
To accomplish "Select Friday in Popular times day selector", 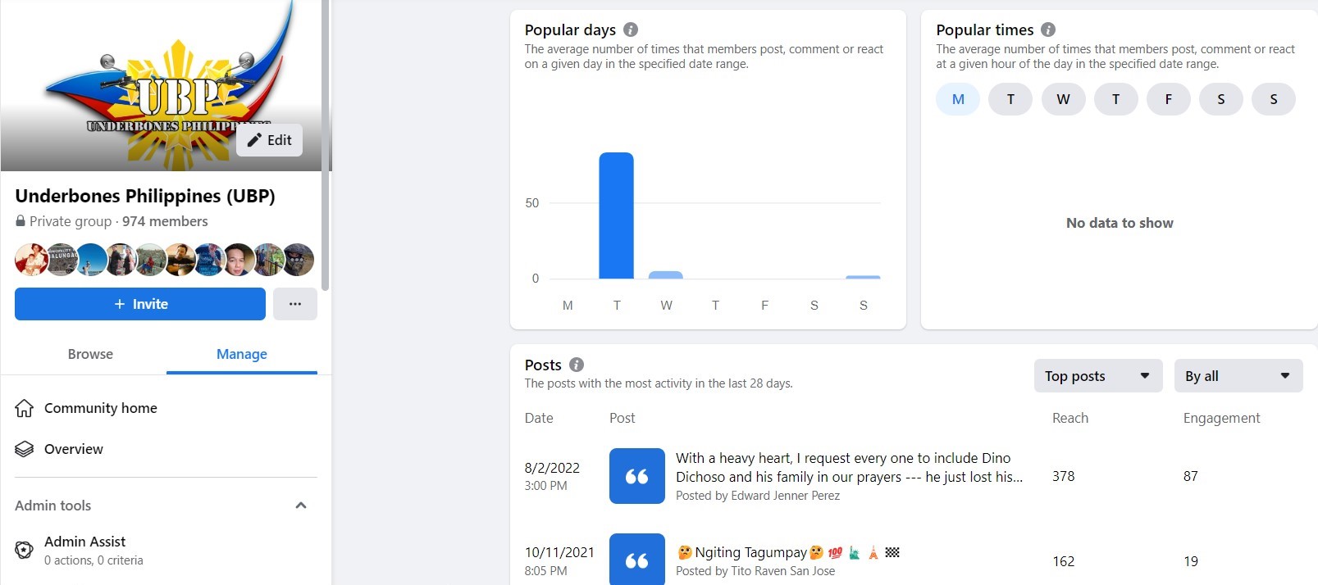I will pos(1168,99).
